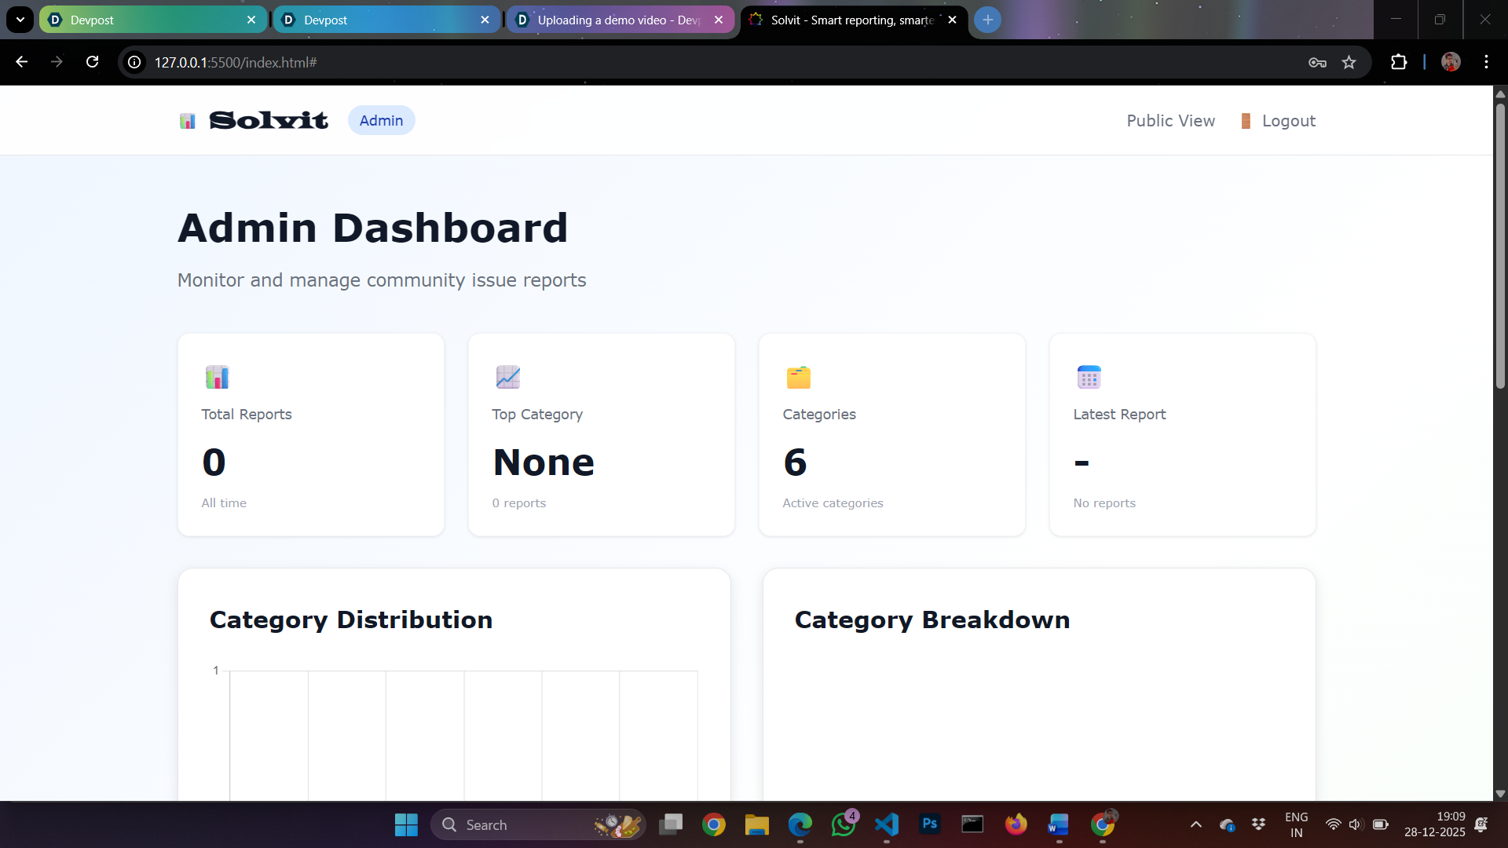Screen dimensions: 1508x848
Task: Click the Category Breakdown heading
Action: point(932,620)
